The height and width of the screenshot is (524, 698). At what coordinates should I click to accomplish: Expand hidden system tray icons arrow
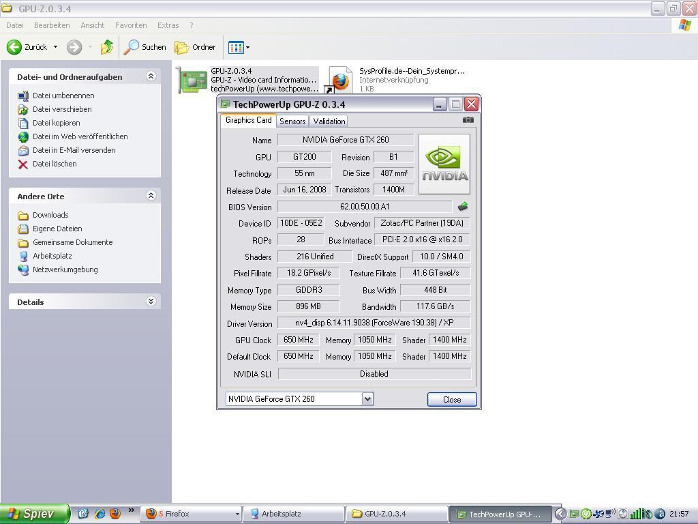(561, 514)
